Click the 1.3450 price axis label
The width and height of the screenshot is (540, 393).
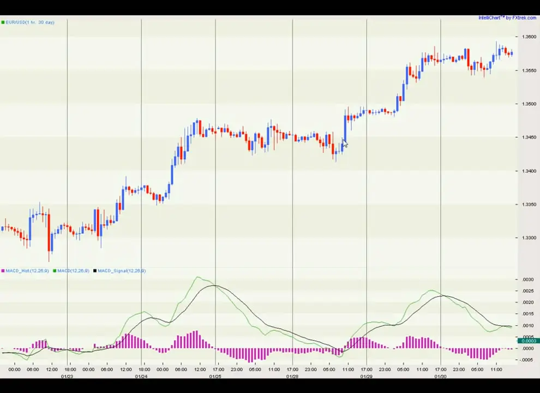(529, 137)
